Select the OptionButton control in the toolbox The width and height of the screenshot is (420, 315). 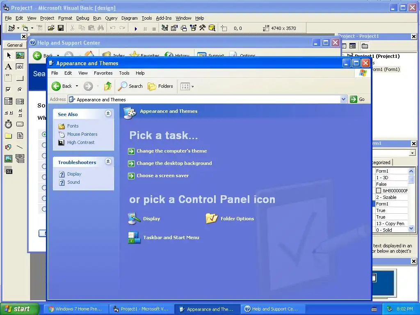(x=20, y=89)
